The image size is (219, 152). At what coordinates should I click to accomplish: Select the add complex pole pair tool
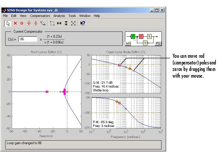point(29,23)
